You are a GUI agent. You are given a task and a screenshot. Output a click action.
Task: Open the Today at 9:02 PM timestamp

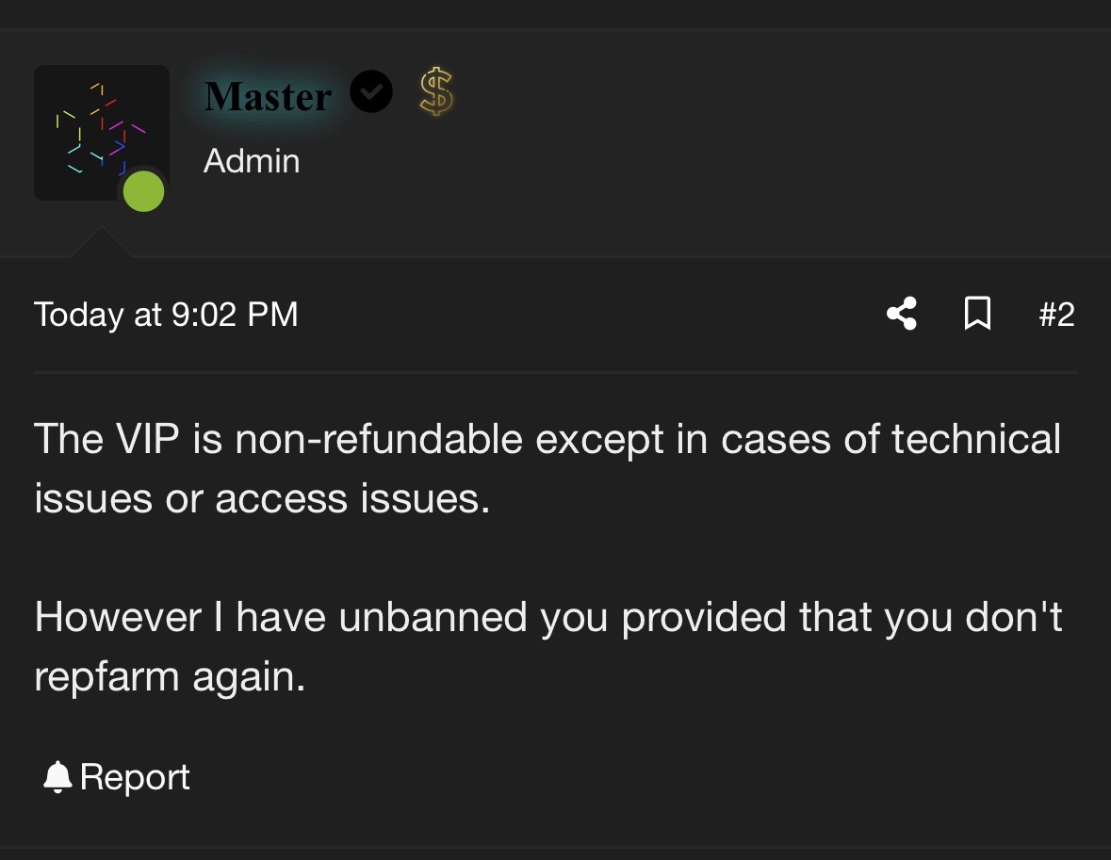[x=166, y=315]
